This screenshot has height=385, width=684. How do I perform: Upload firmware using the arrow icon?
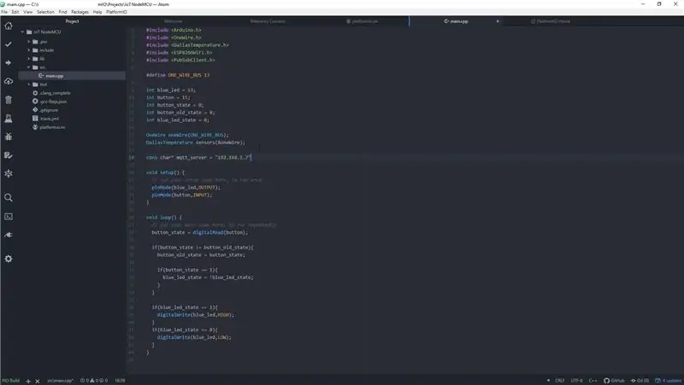click(9, 62)
